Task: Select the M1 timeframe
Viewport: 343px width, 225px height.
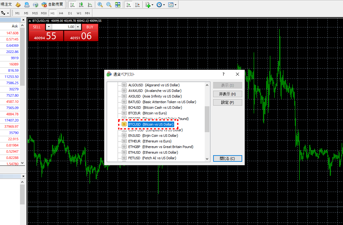Action: pyautogui.click(x=17, y=13)
